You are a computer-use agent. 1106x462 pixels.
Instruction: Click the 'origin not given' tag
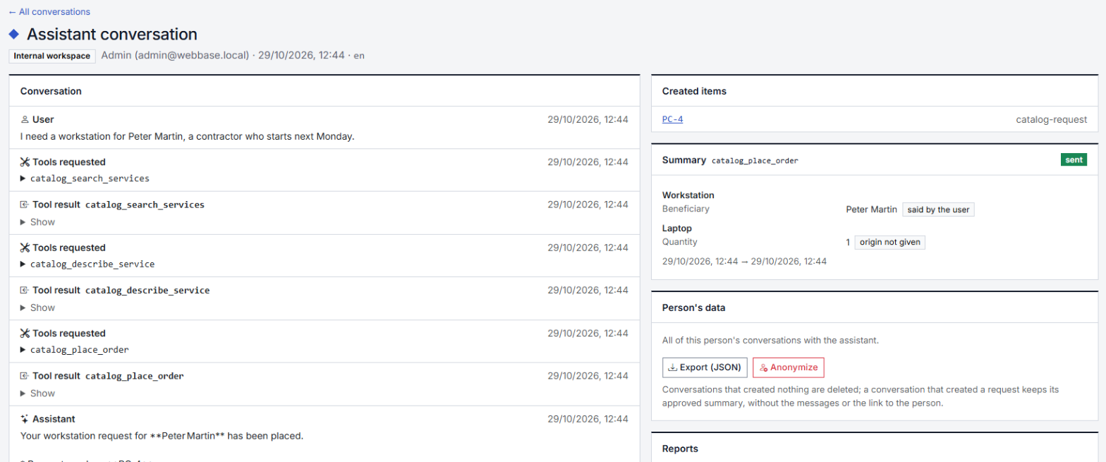(889, 242)
